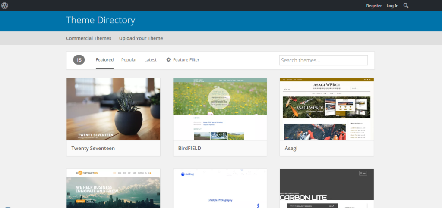
Task: Open the BirdFIELD theme preview image
Action: pos(220,109)
